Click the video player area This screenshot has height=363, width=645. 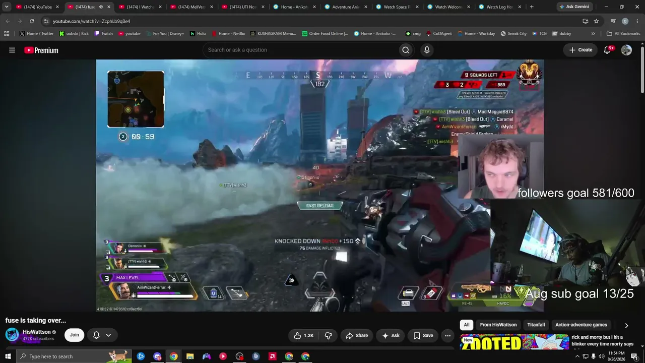click(x=320, y=186)
